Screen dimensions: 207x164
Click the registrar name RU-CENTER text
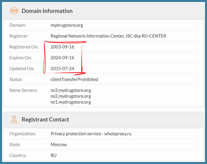108,36
